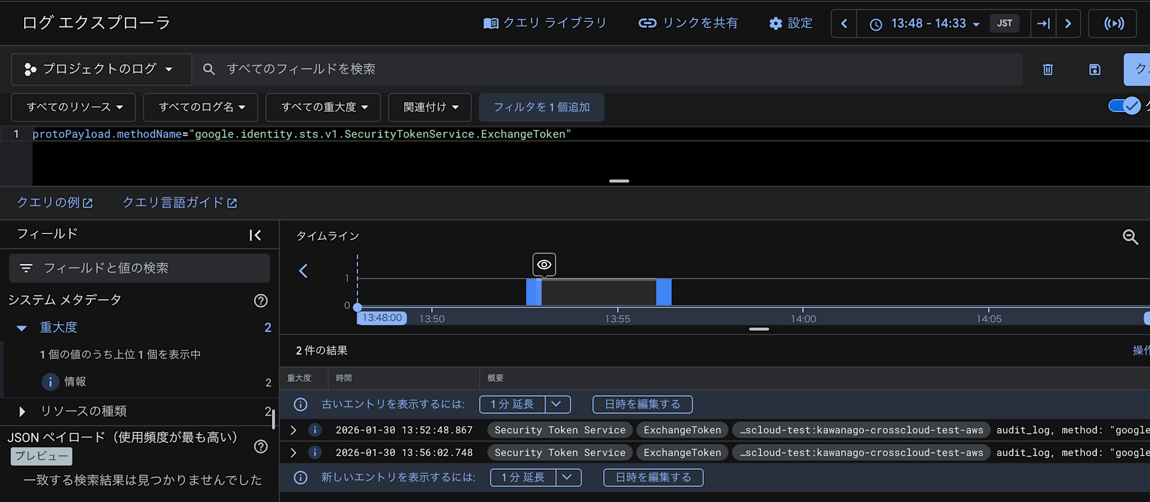This screenshot has height=502, width=1150.
Task: Save the query with floppy icon
Action: [x=1095, y=70]
